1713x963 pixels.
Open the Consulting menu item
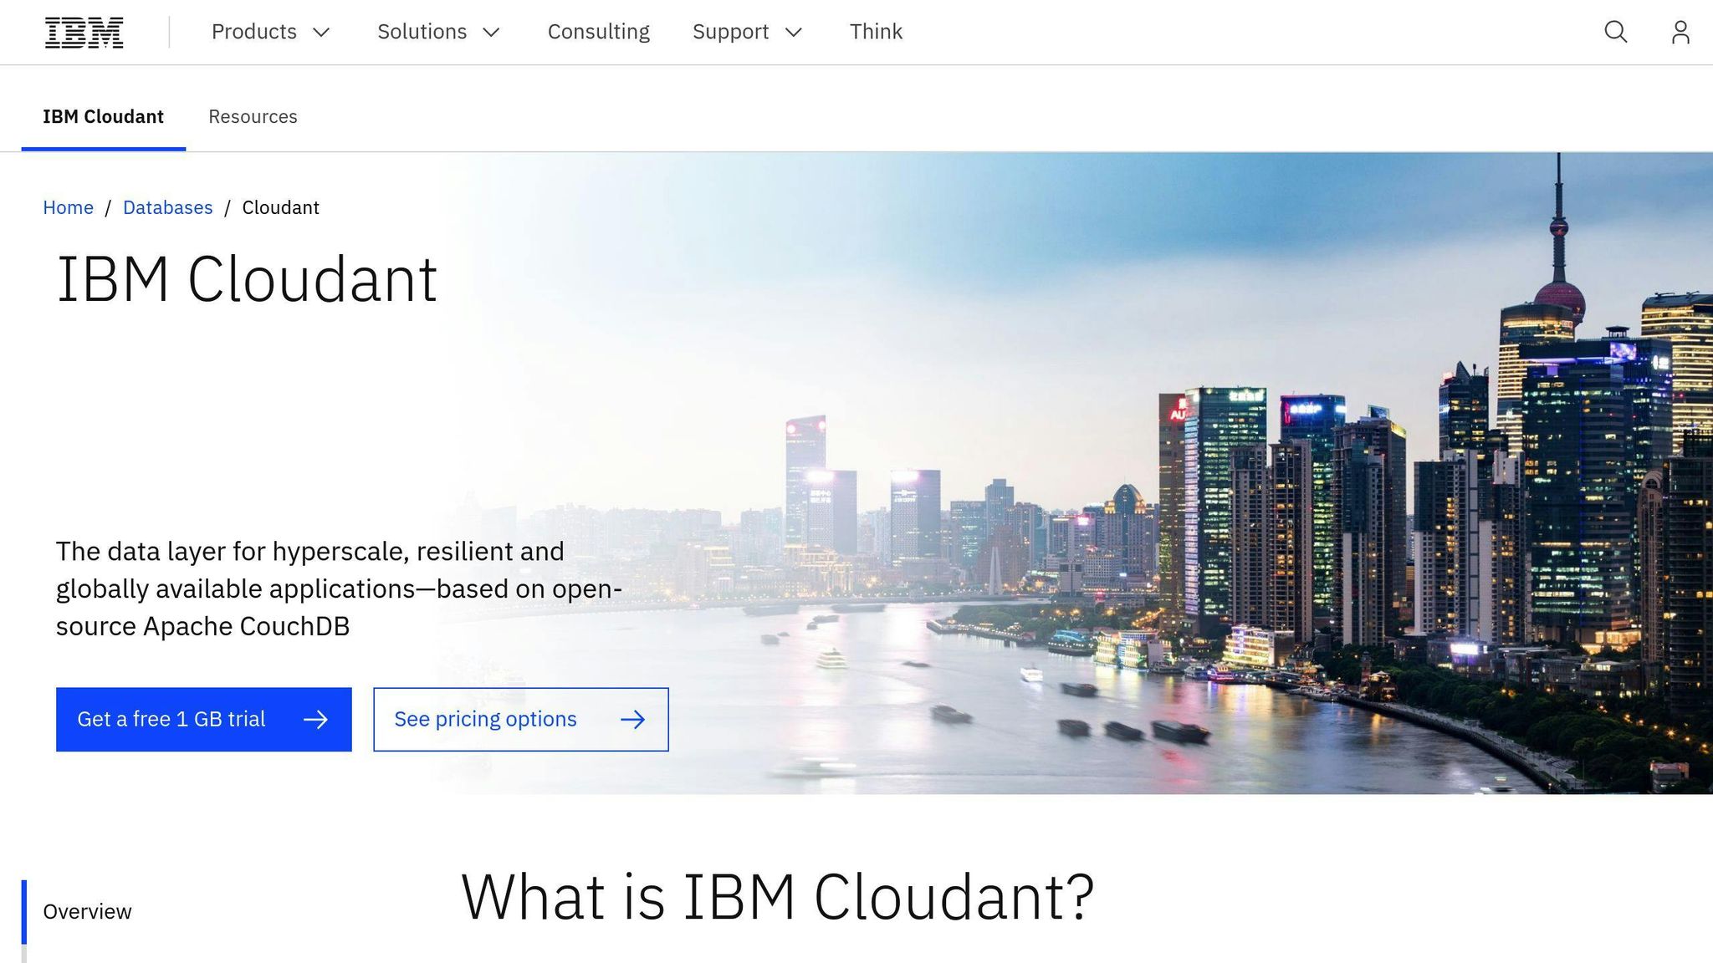(599, 32)
